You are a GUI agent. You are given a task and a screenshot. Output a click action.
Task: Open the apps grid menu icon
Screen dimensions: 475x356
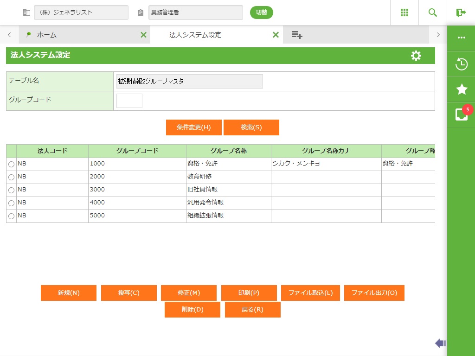click(x=404, y=13)
